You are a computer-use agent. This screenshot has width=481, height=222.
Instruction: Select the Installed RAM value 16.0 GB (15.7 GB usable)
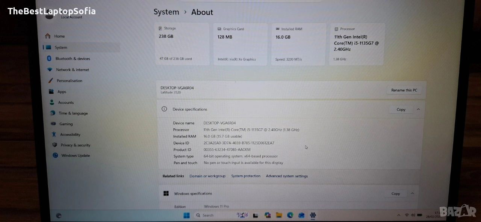click(223, 137)
